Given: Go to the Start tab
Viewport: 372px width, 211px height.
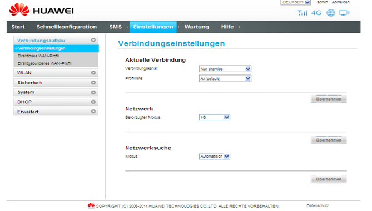Looking at the screenshot, I should pos(18,27).
